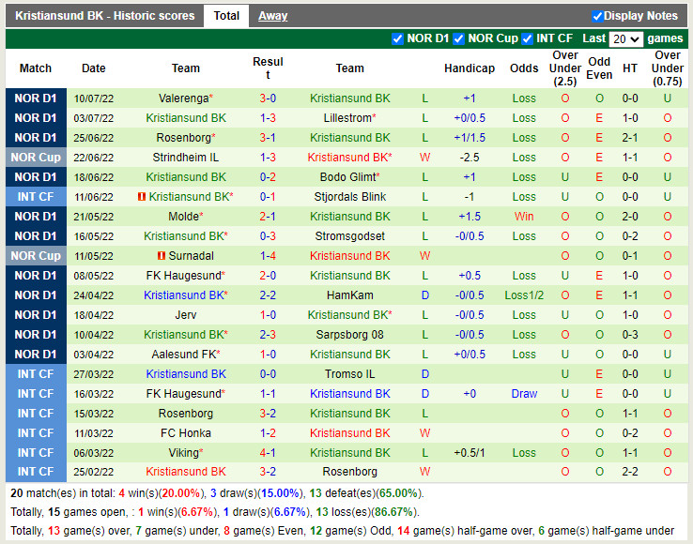Click Stromsgodset team link
The image size is (693, 544).
coord(350,236)
